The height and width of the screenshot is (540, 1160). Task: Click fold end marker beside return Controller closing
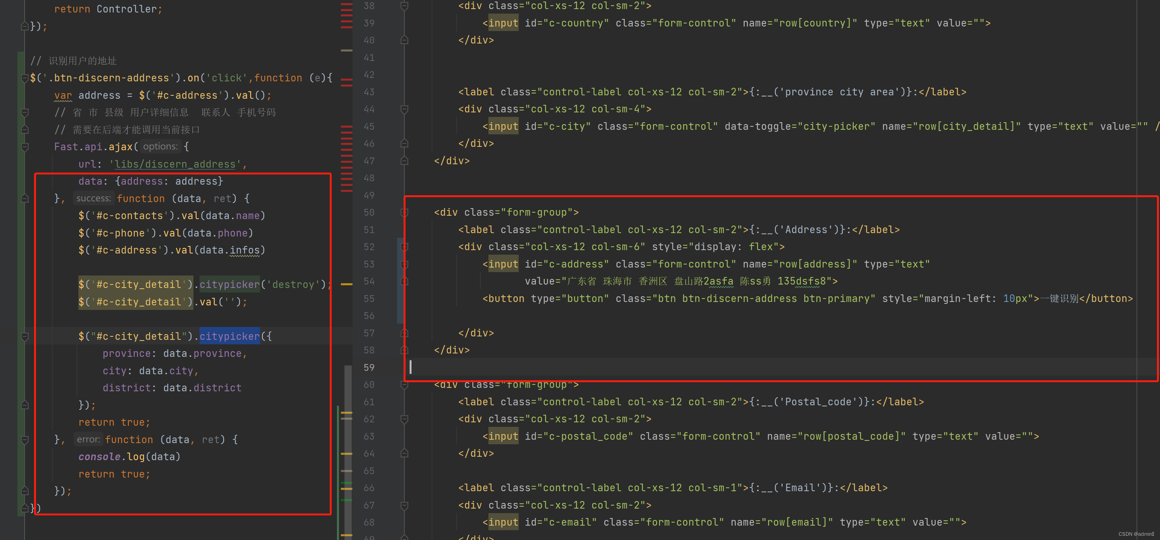(x=25, y=26)
